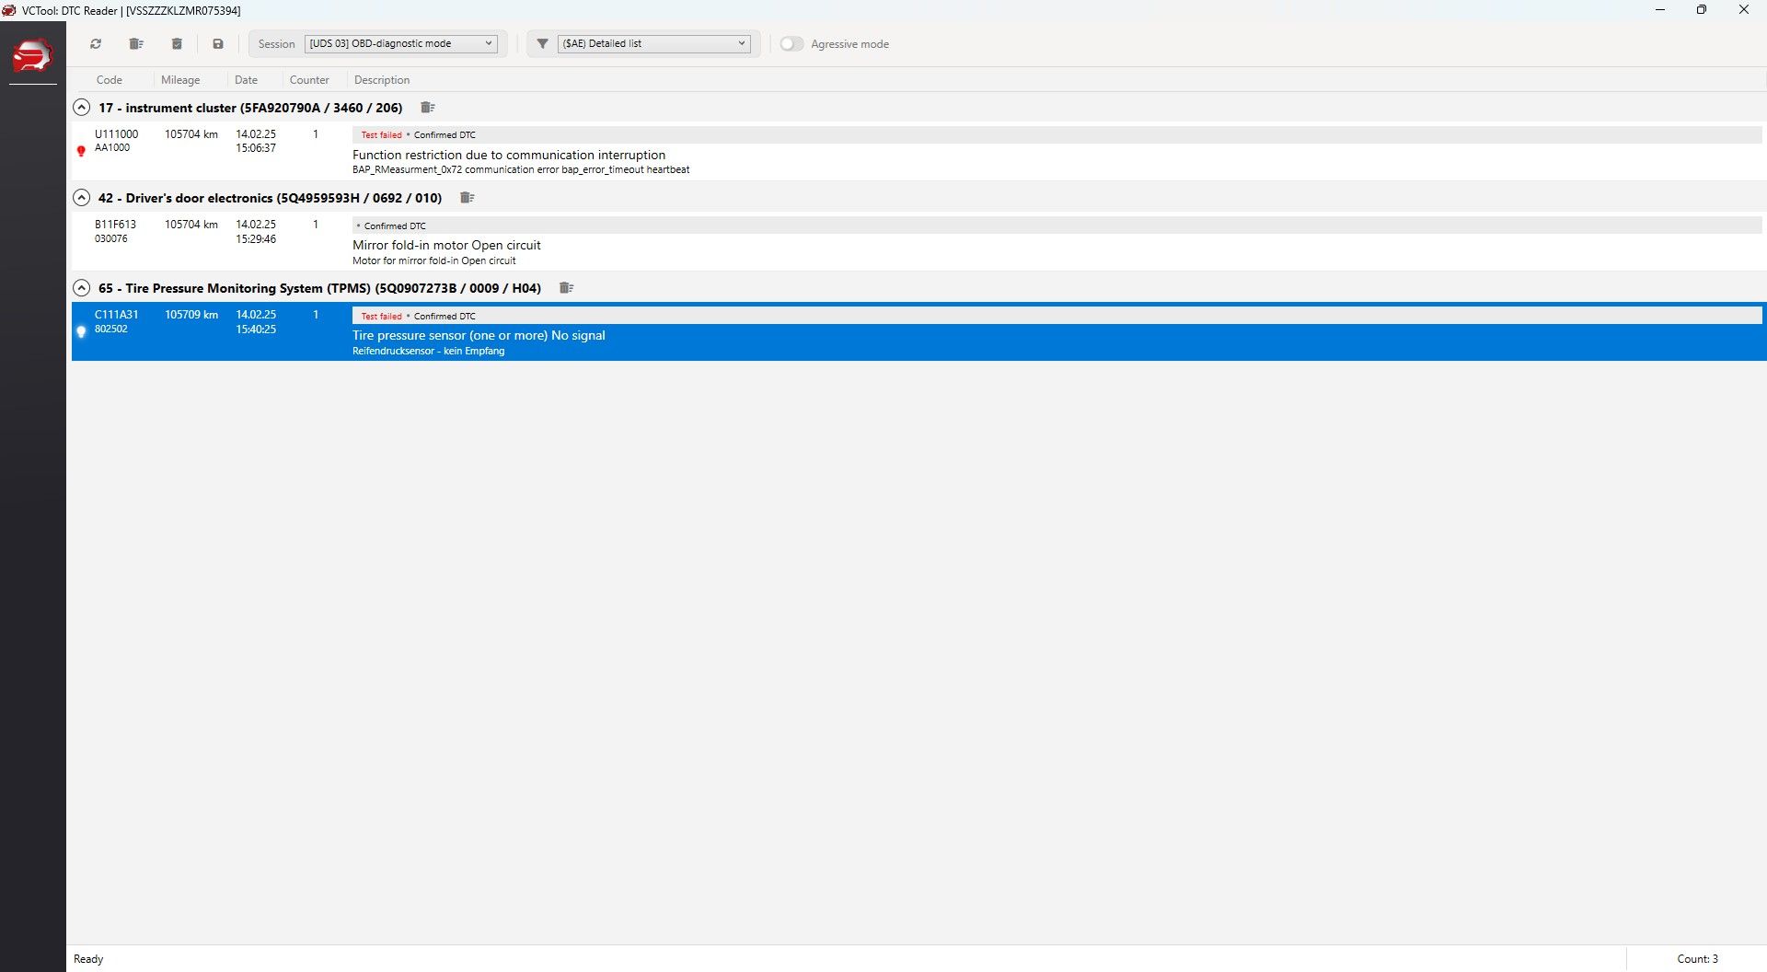This screenshot has height=972, width=1767.
Task: Select the Mirror fold-in motor Open circuit entry
Action: 446,246
